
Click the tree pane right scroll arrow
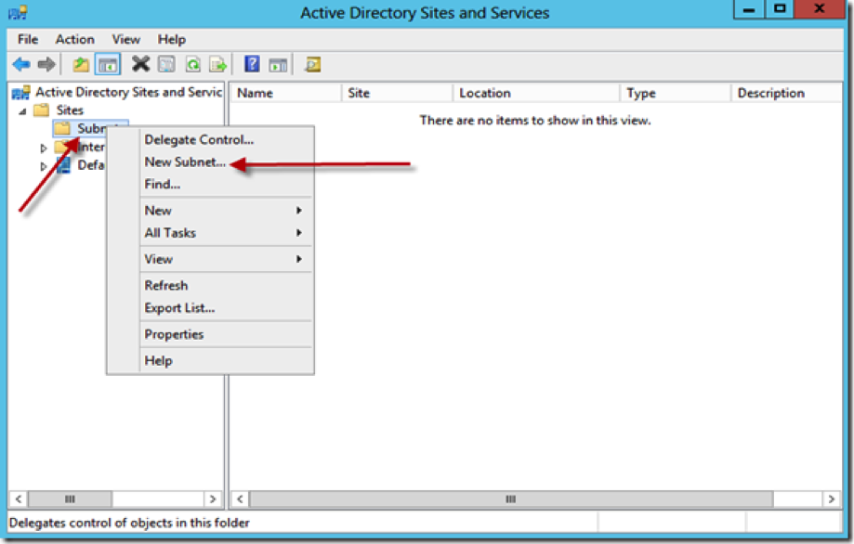click(213, 499)
